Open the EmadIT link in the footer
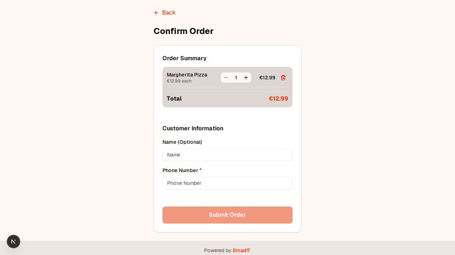 (x=241, y=250)
